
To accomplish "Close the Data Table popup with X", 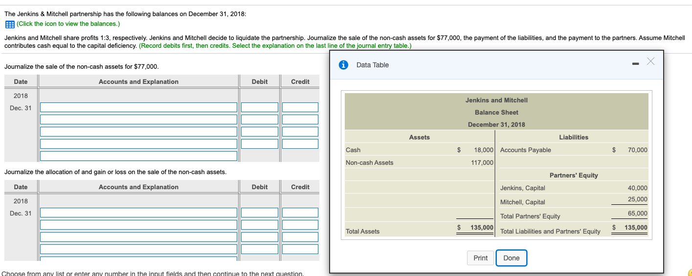I will point(650,61).
